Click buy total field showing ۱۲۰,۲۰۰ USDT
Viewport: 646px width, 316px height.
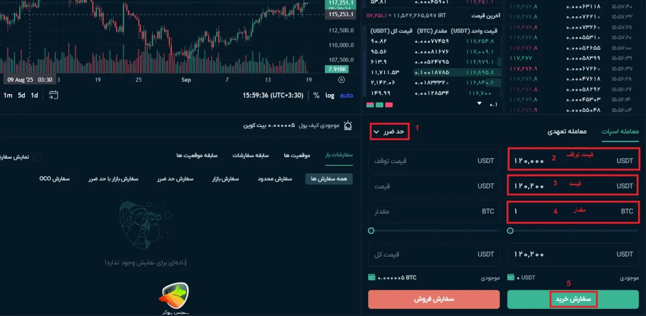(x=574, y=254)
